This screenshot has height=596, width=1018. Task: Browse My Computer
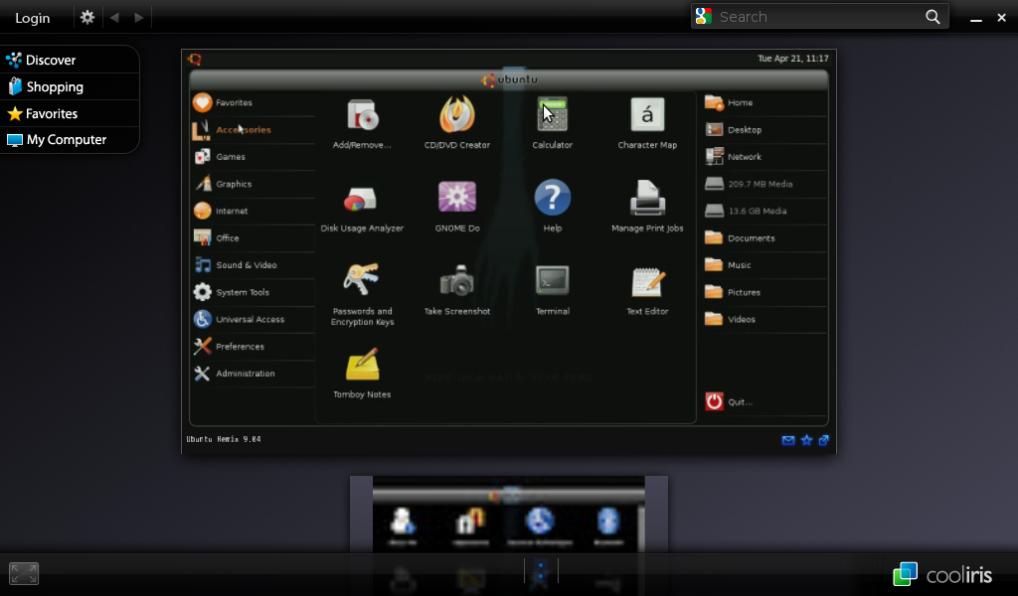(x=70, y=139)
